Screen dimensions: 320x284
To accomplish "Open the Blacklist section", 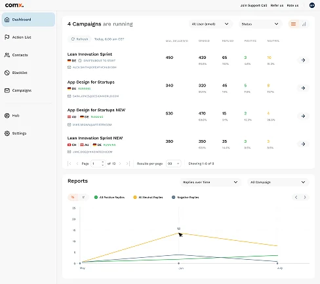I will tap(16, 73).
